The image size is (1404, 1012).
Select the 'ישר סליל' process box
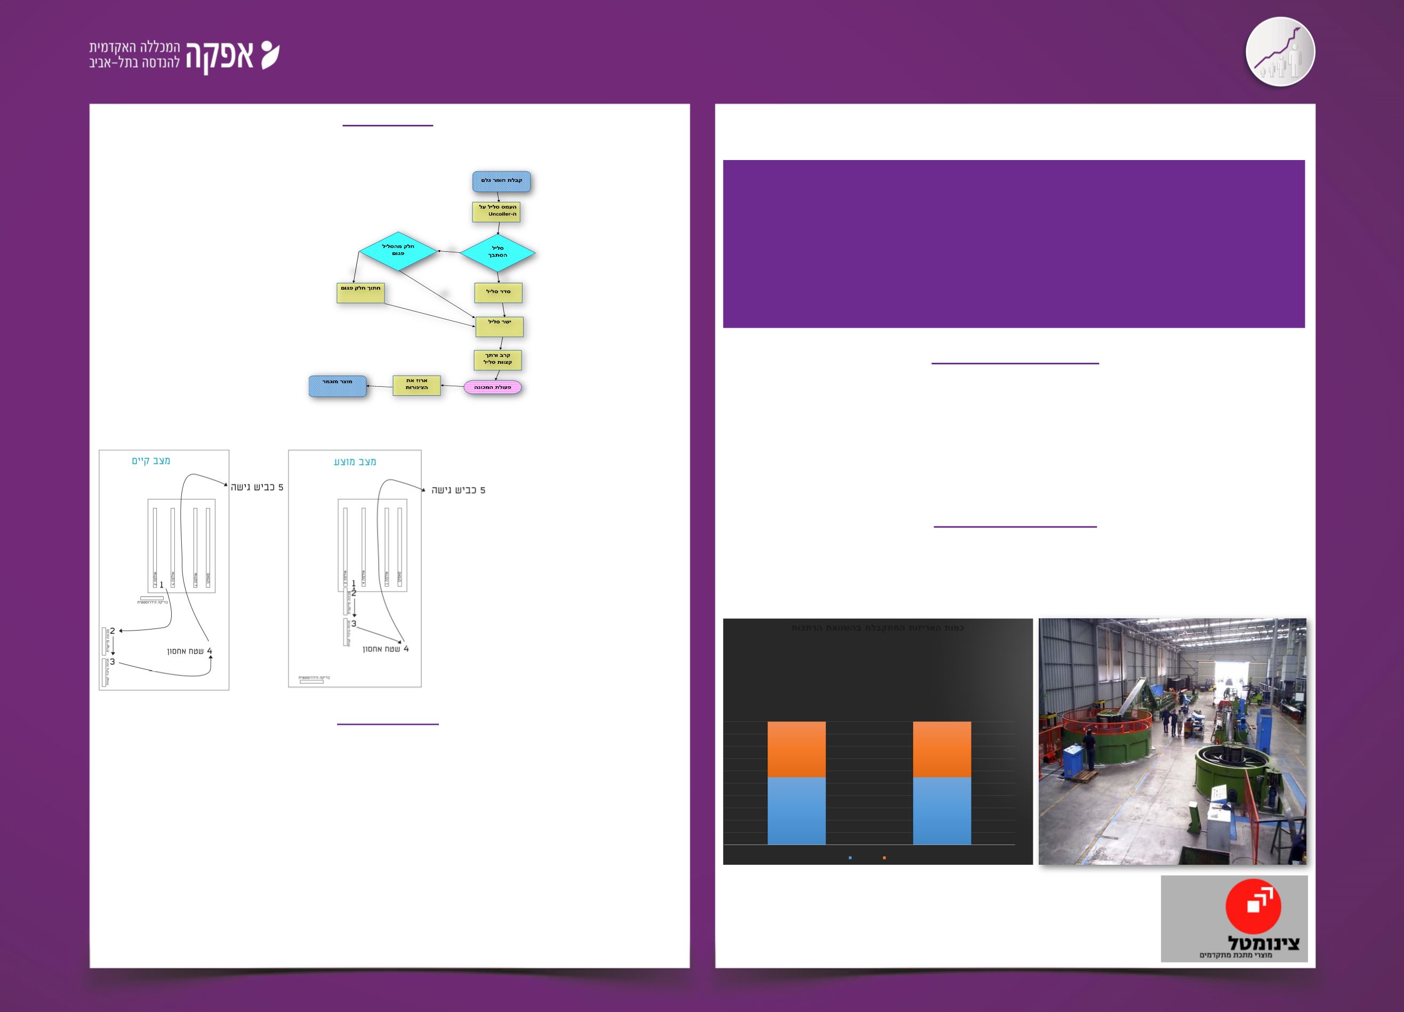click(x=500, y=326)
